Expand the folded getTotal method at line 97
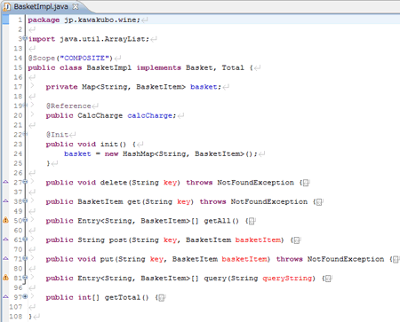400x322 pixels. tap(25, 296)
